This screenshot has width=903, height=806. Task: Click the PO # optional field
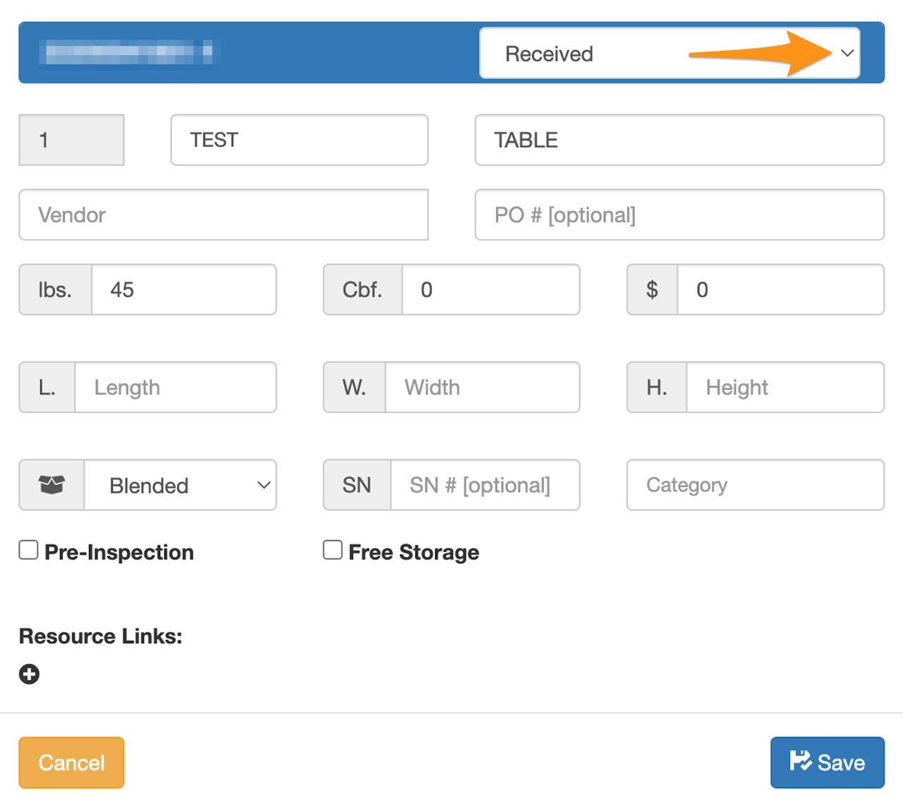[679, 215]
